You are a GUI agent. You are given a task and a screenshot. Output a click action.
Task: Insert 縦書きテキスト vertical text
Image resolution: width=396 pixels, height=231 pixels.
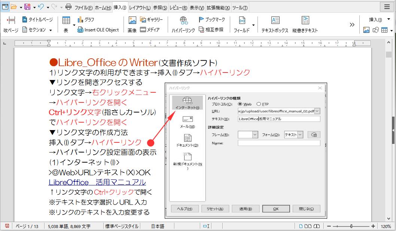(305, 24)
